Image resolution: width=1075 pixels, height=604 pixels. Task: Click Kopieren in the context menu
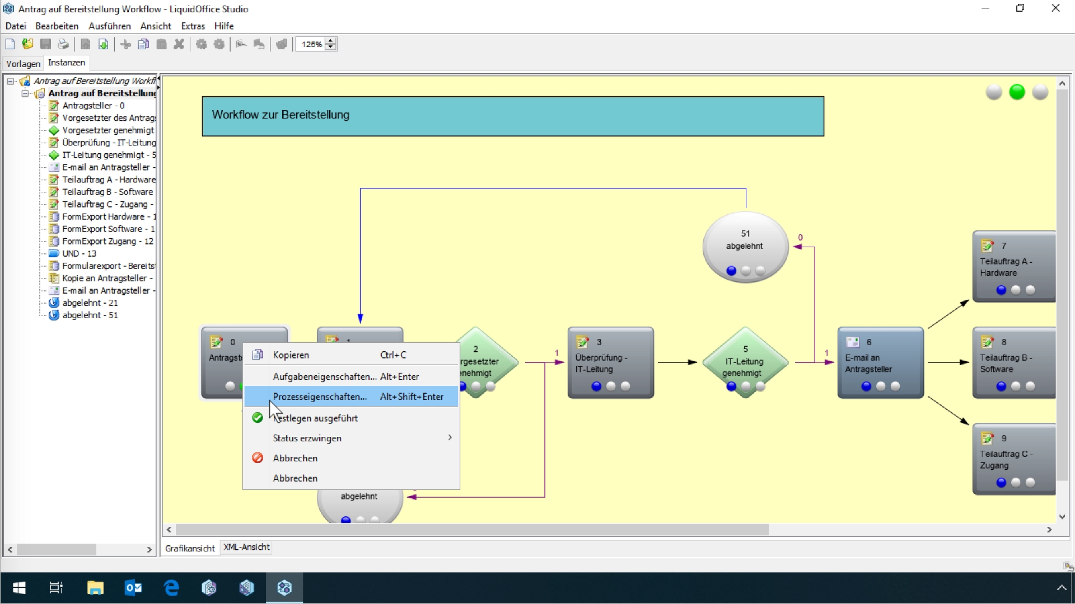tap(291, 355)
